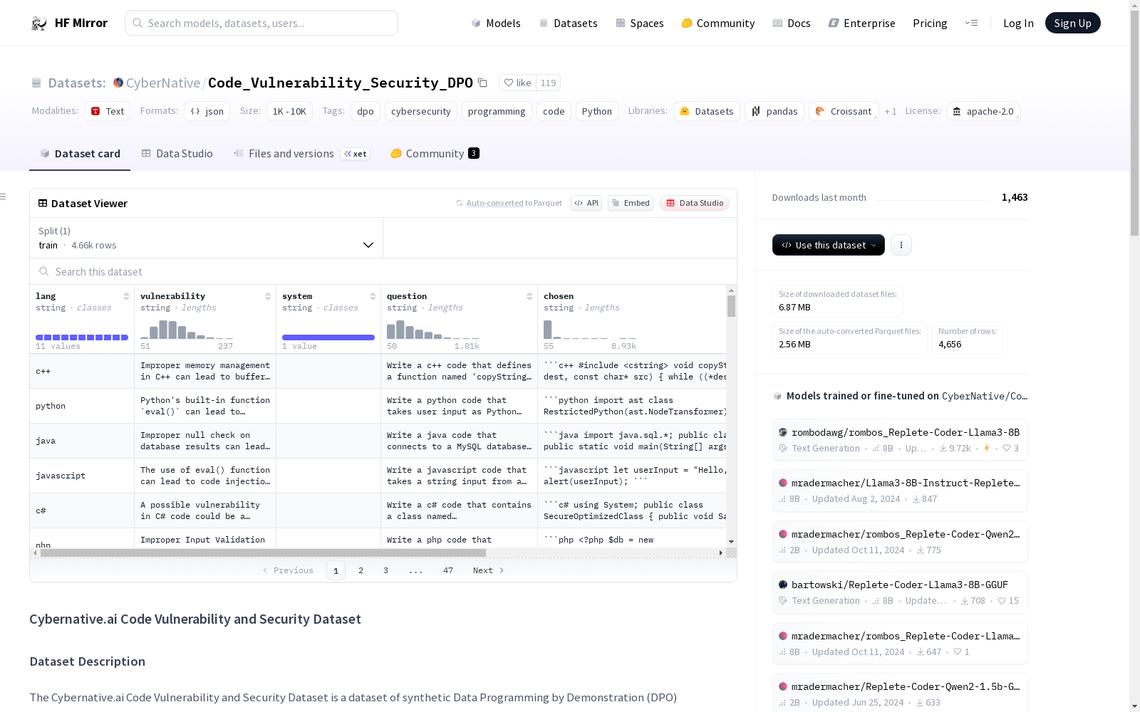Click the vulnerability lengths histogram
This screenshot has height=712, width=1140.
(187, 329)
